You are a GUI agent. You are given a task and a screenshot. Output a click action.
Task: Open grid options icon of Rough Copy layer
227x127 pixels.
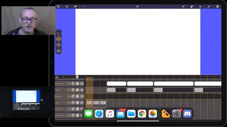(82, 84)
